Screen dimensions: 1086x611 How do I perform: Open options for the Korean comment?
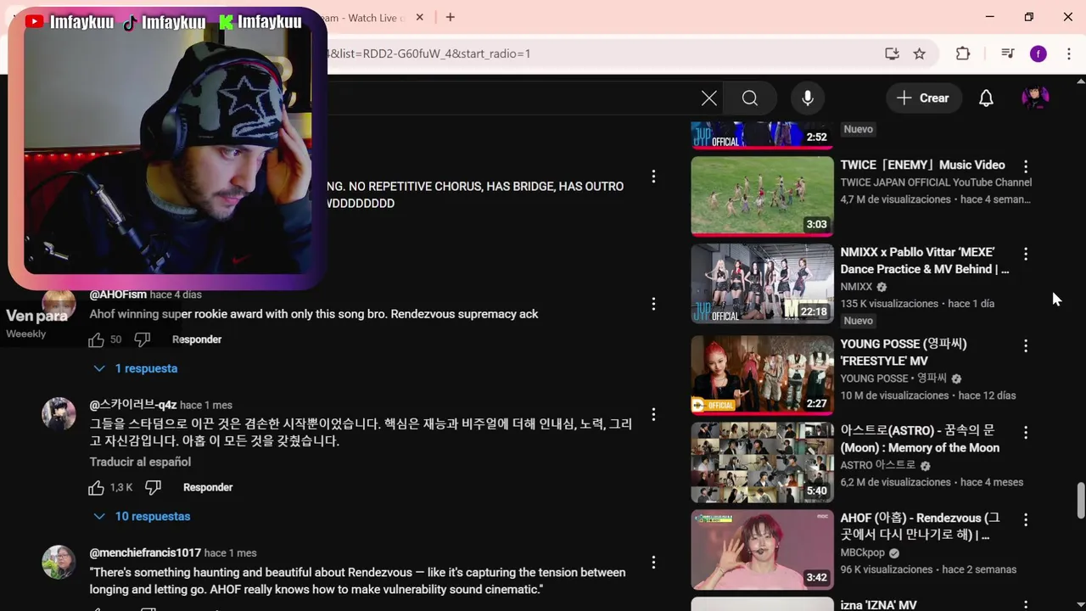coord(653,414)
